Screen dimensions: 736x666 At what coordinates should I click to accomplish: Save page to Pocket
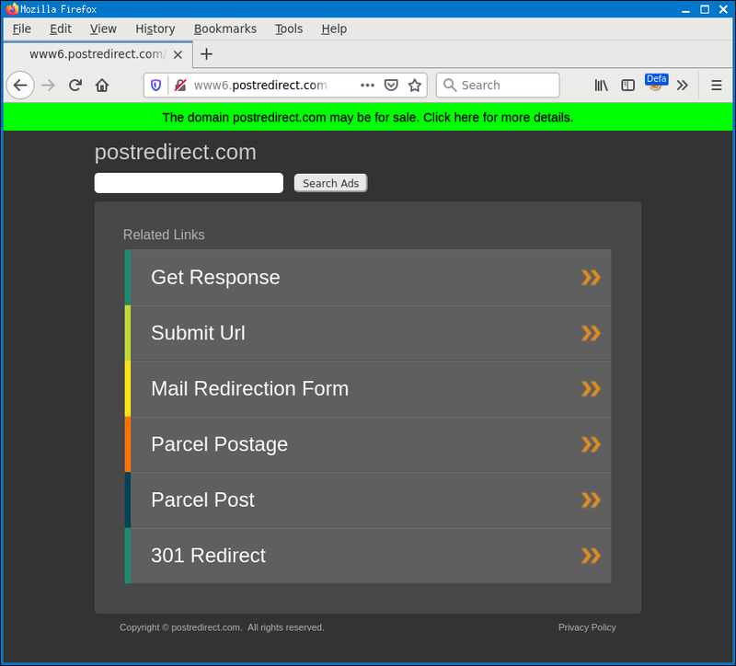pyautogui.click(x=391, y=86)
